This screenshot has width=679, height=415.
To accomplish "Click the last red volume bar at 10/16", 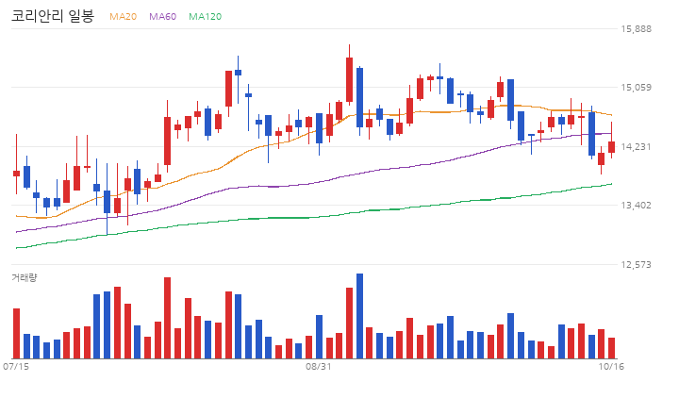I will coord(611,348).
